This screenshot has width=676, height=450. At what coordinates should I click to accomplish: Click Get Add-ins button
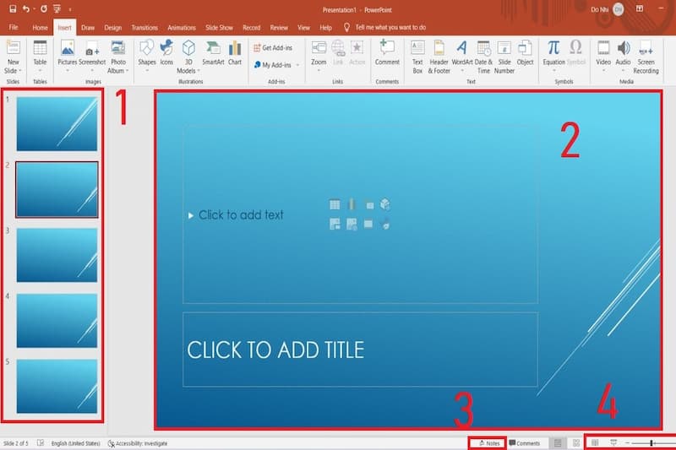273,48
